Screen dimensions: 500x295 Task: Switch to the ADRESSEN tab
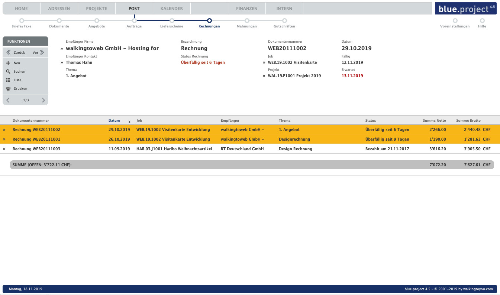59,9
